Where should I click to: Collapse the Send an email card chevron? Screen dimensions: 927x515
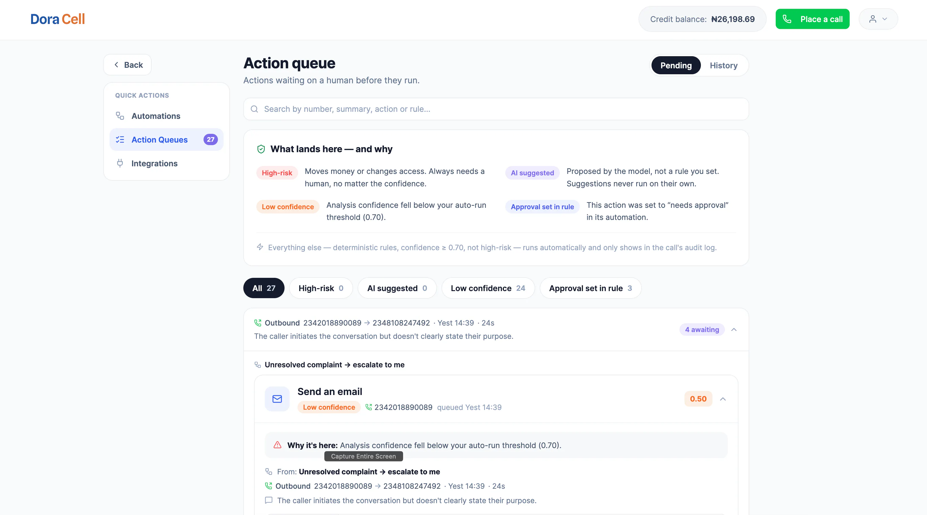pos(723,399)
